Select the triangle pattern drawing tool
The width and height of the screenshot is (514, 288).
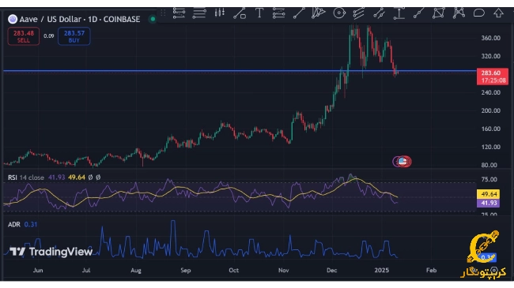click(x=319, y=13)
